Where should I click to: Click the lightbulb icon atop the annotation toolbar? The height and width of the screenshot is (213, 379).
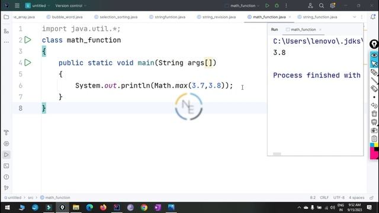tap(374, 44)
